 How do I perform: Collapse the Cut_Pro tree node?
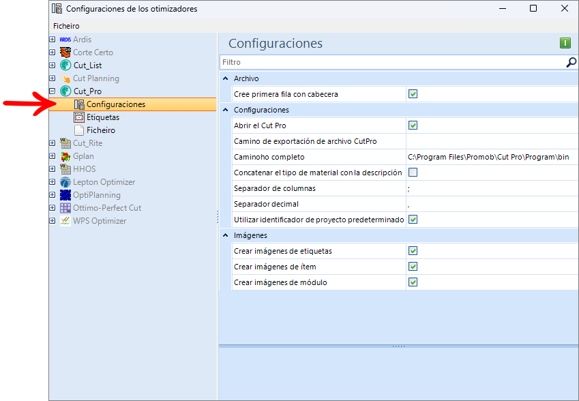53,91
